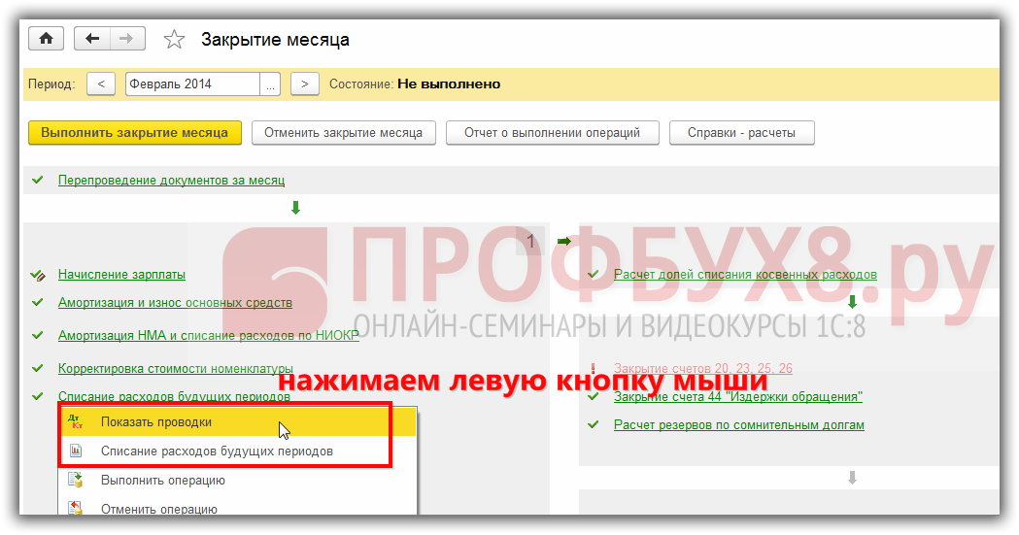The image size is (1019, 535).
Task: Click checkmark beside Закрытие счета 44
Action: (x=593, y=396)
